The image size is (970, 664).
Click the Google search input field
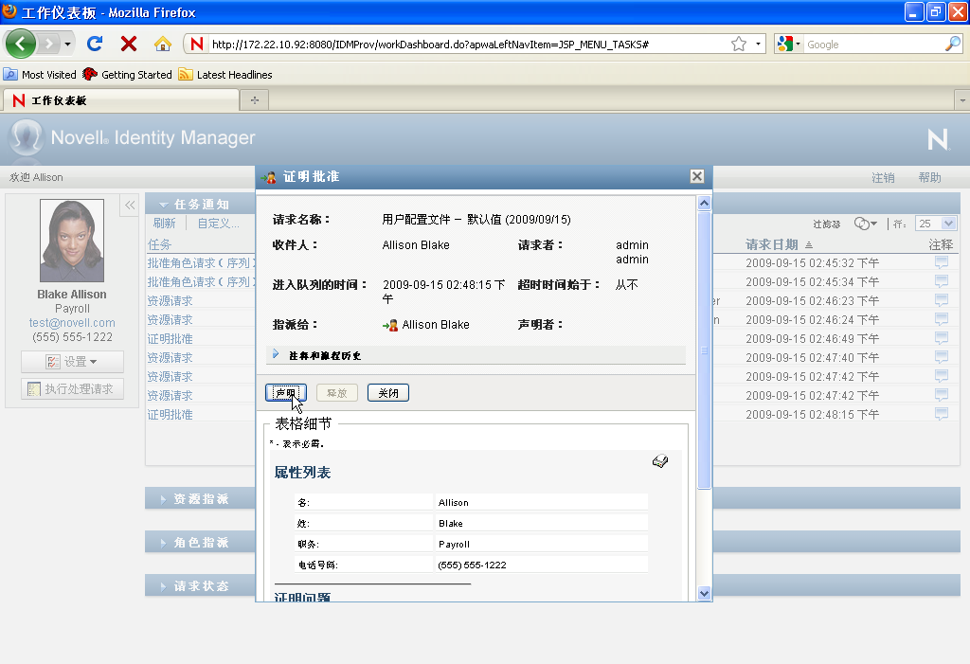tap(873, 45)
